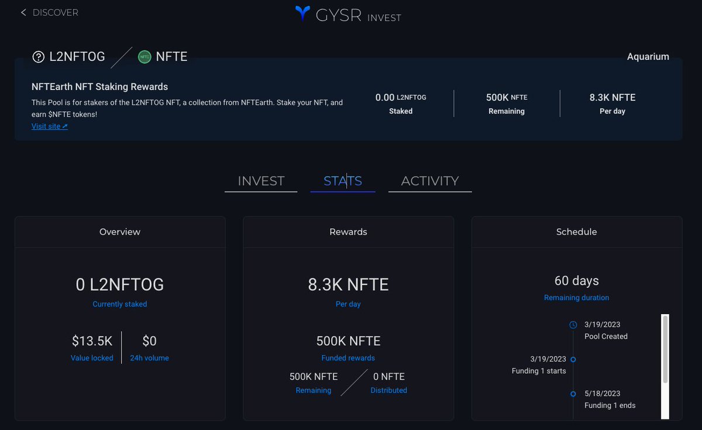Image resolution: width=702 pixels, height=430 pixels.
Task: Click 8.3K NFTE in the Rewards card
Action: coord(348,285)
